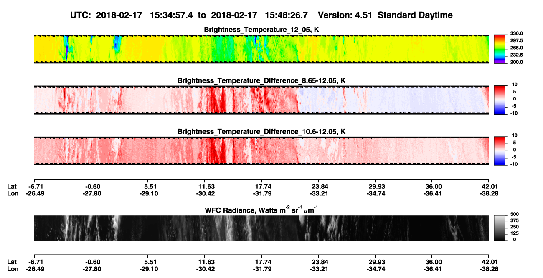
Task: Click latitude '23.84' under the 10.6-12.05 panel
Action: [319, 186]
